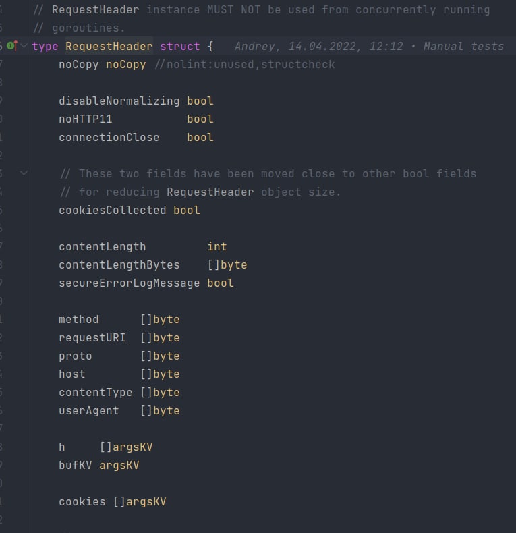
Task: Collapse the RequestHeader struct fold arrow
Action: 24,46
